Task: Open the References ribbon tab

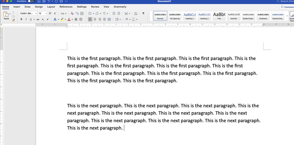Action: 66,7
